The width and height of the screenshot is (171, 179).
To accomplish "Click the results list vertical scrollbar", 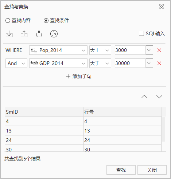I will click(x=164, y=129).
